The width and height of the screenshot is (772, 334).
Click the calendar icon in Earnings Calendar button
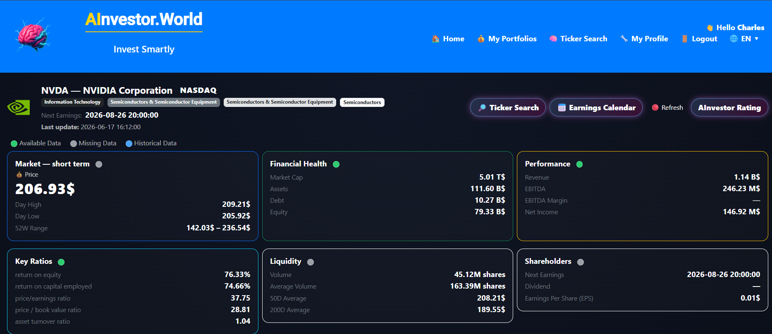562,108
